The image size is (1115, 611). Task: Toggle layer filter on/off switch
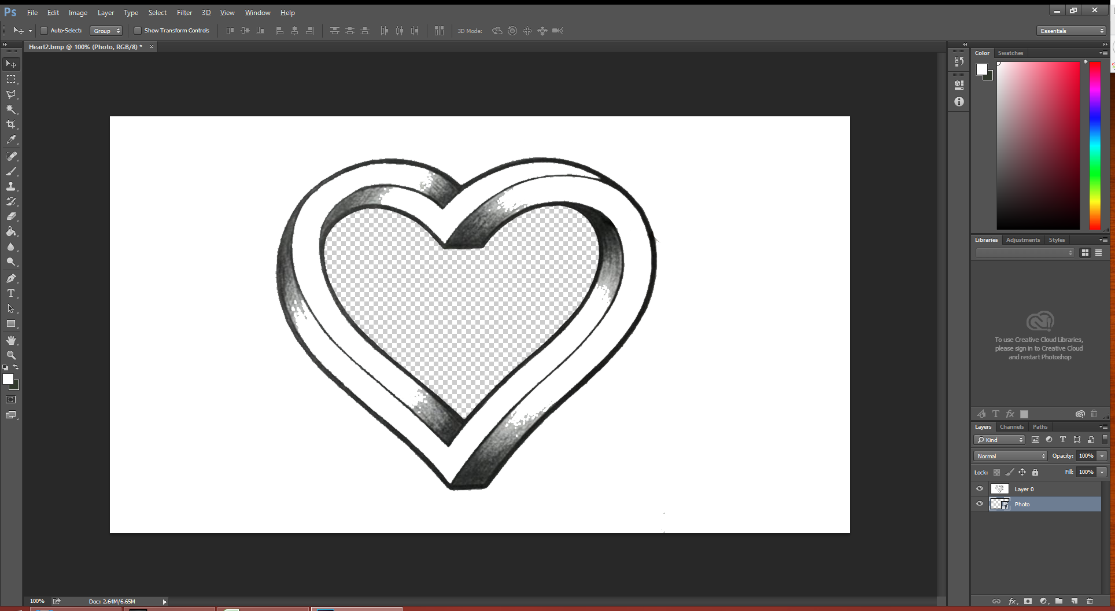(x=1105, y=440)
